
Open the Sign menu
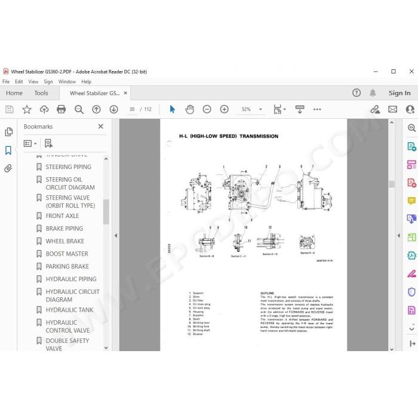pyautogui.click(x=48, y=82)
